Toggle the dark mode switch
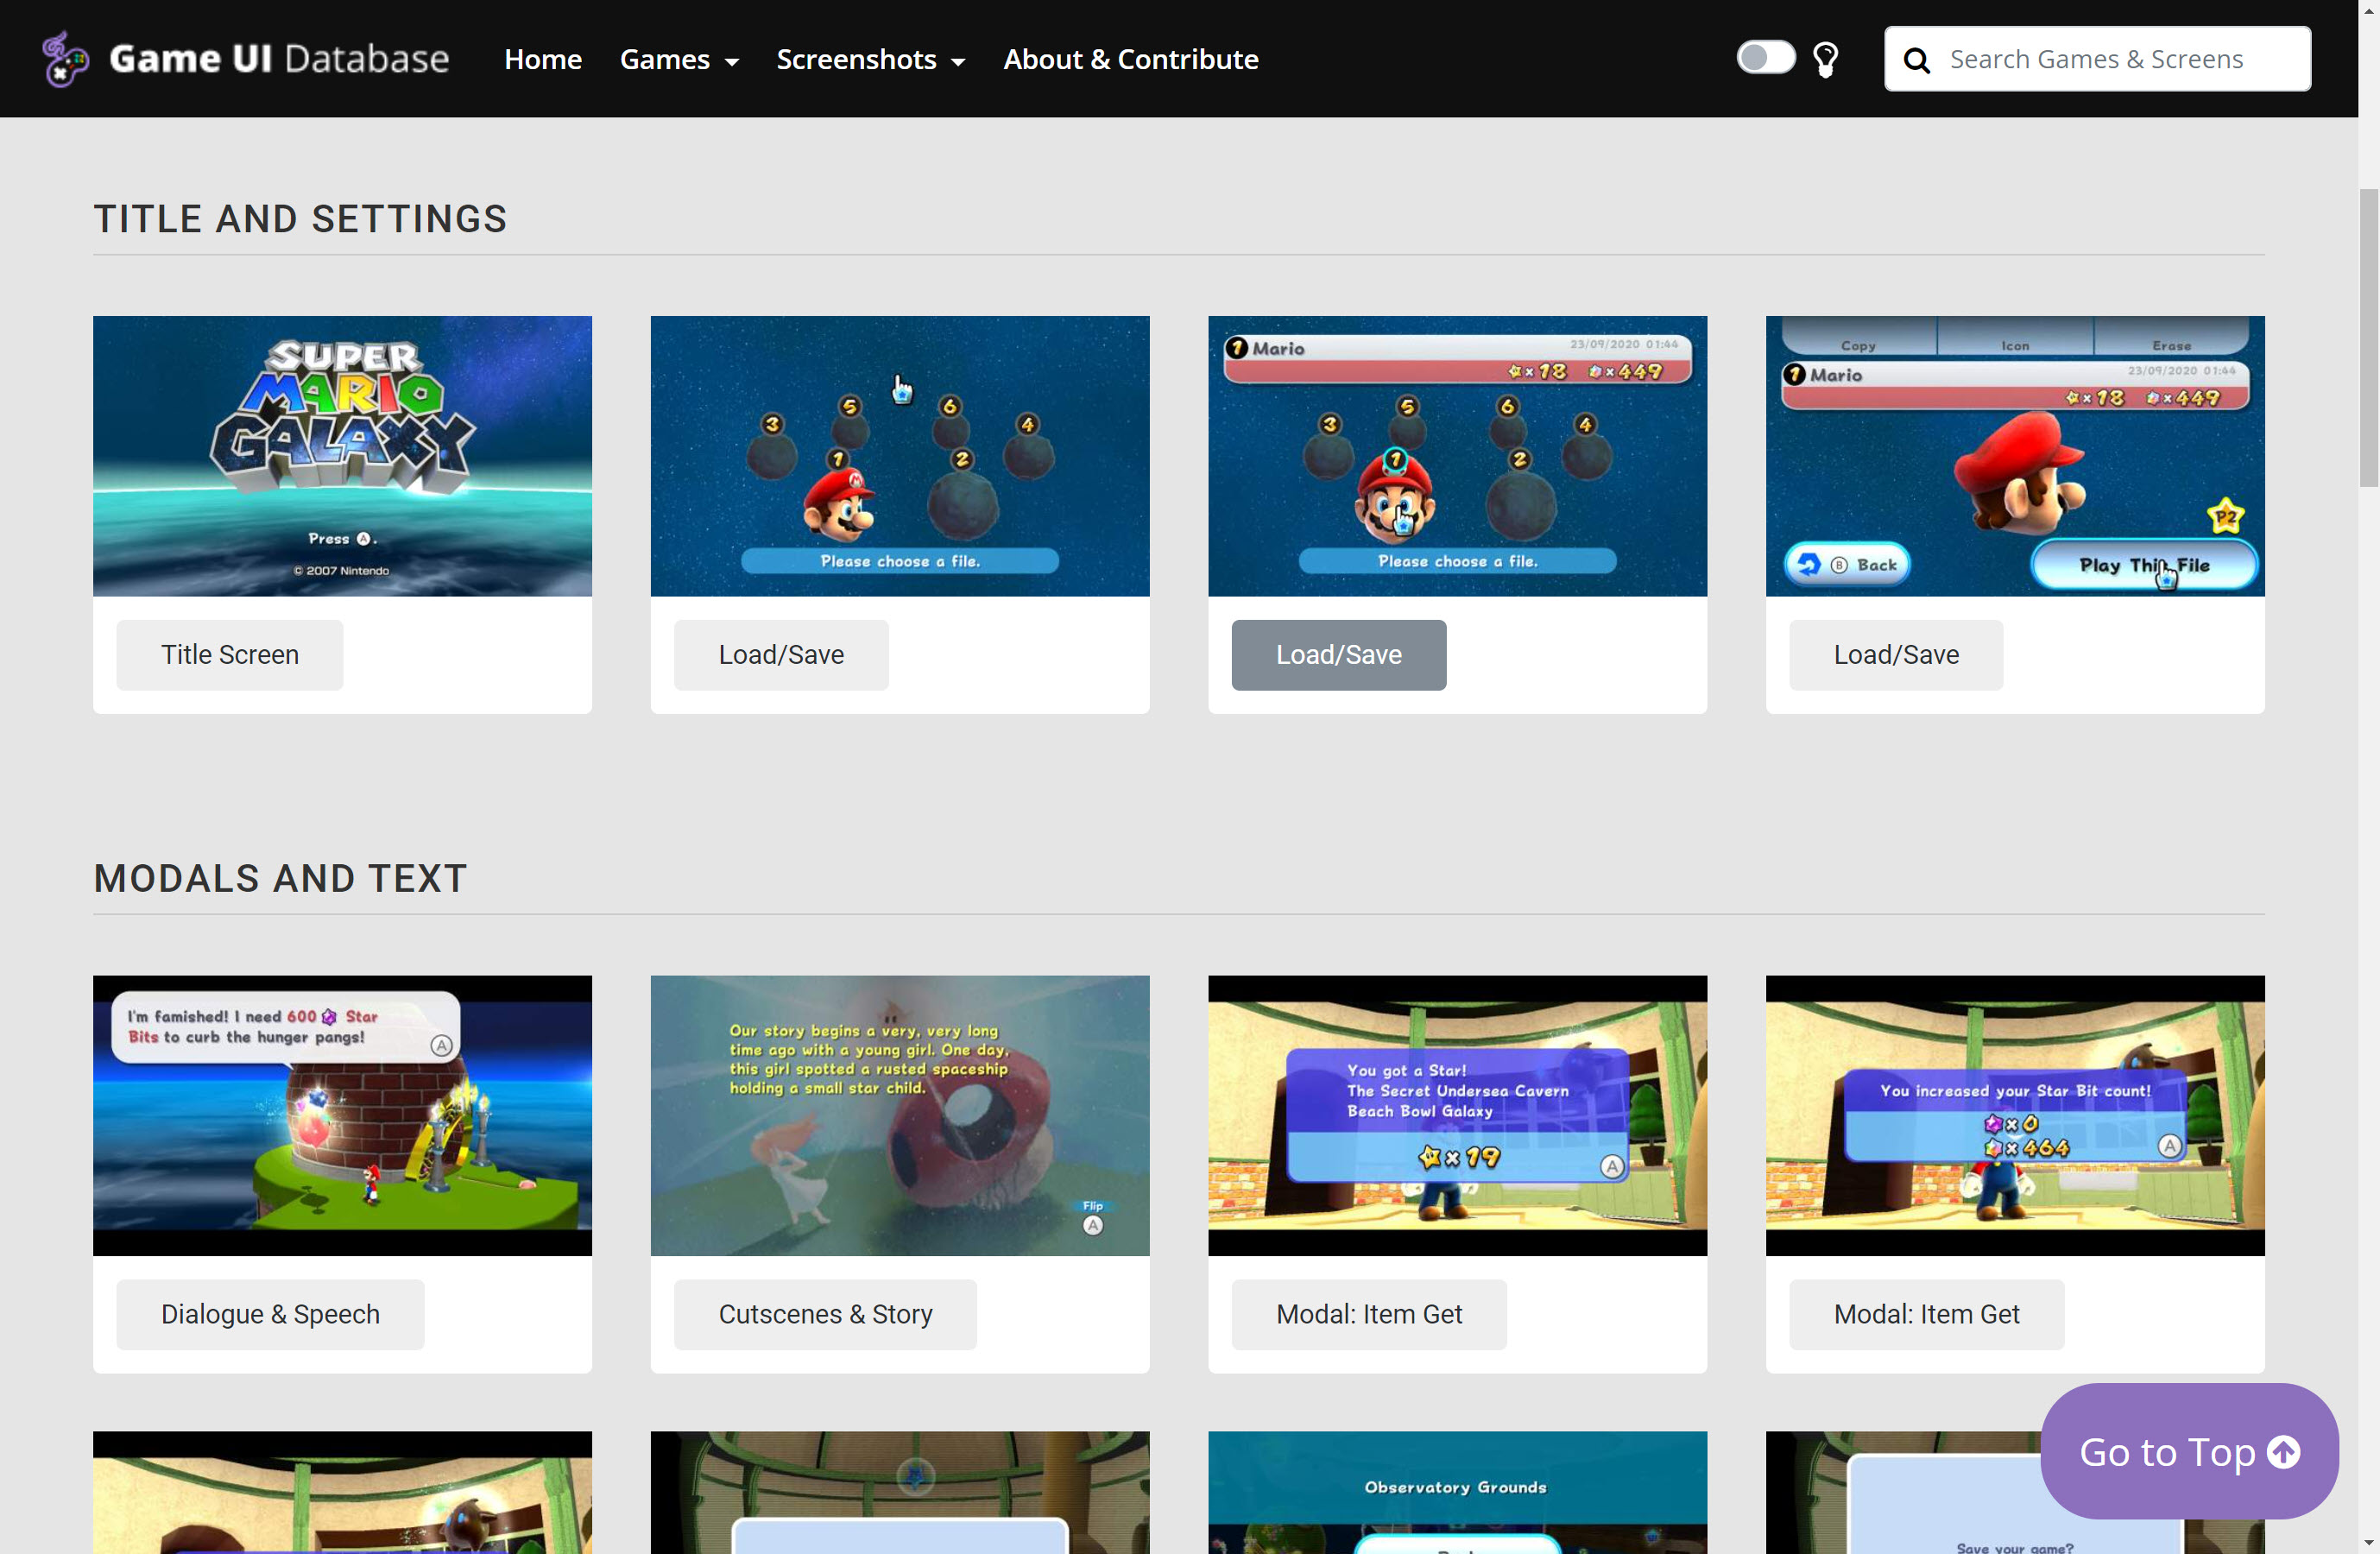Viewport: 2380px width, 1554px height. coord(1765,58)
